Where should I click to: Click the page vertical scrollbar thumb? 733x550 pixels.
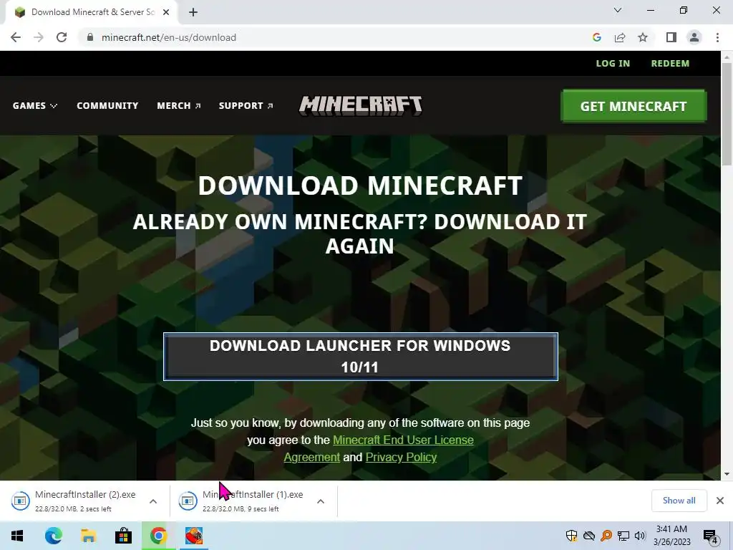727,115
